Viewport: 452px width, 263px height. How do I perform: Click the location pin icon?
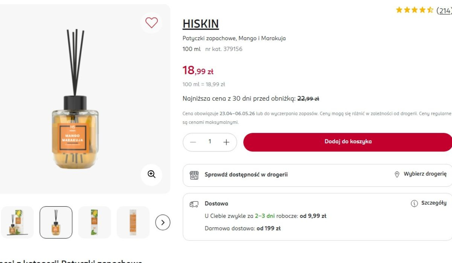tap(397, 174)
